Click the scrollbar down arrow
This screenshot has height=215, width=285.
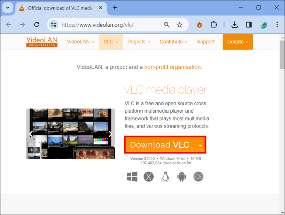point(282,212)
